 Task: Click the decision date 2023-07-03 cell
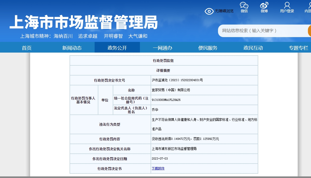pyautogui.click(x=160, y=159)
